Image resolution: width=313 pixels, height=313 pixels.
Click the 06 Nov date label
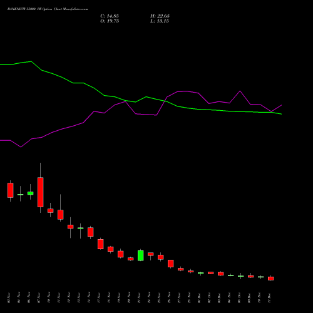point(29,298)
